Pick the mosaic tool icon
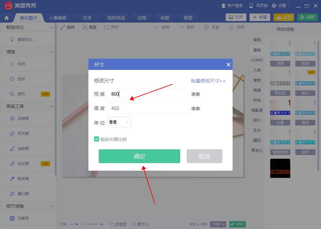Image resolution: width=321 pixels, height=229 pixels. 12,218
